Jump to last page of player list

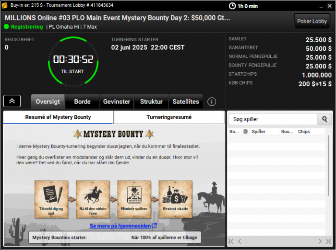[x=328, y=241]
